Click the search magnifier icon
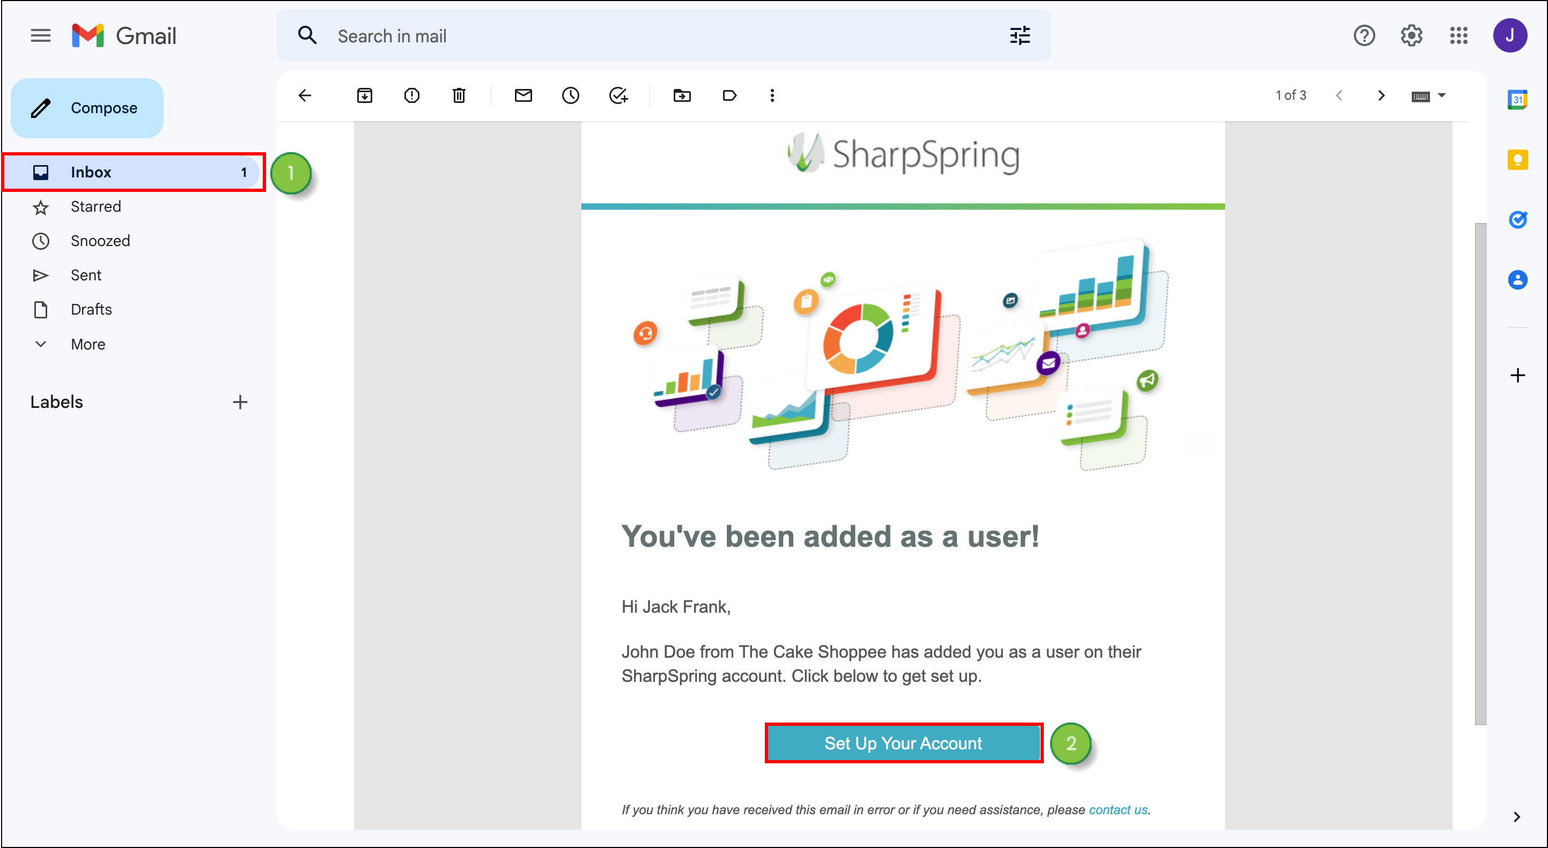The image size is (1548, 848). pyautogui.click(x=307, y=36)
